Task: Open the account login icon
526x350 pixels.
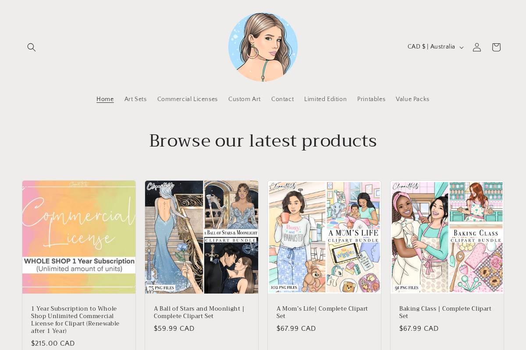Action: point(477,47)
